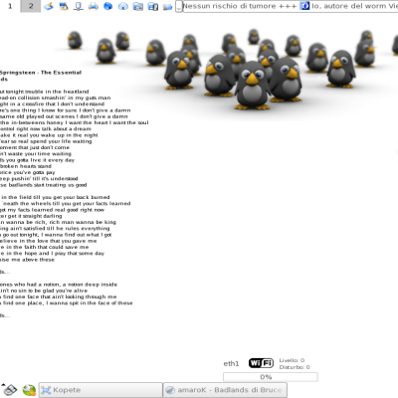398x398 pixels.
Task: Click the 'Livello: 0' signal reading
Action: pyautogui.click(x=292, y=360)
